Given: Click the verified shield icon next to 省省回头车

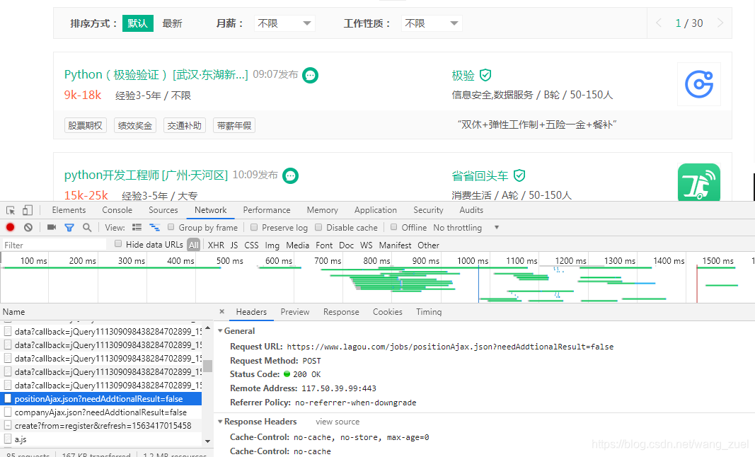Looking at the screenshot, I should click(x=519, y=175).
